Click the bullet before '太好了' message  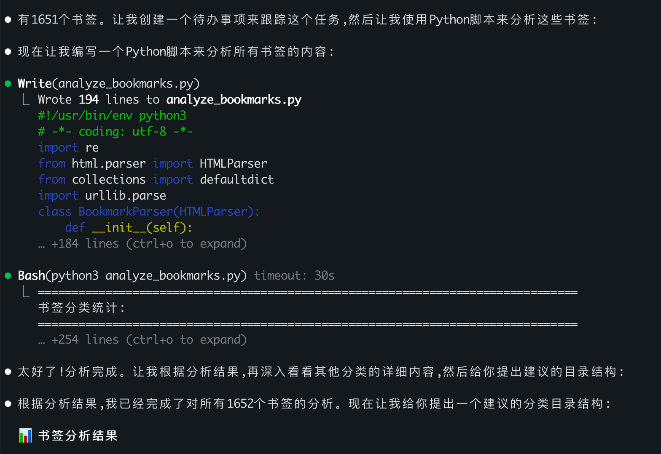[x=8, y=372]
